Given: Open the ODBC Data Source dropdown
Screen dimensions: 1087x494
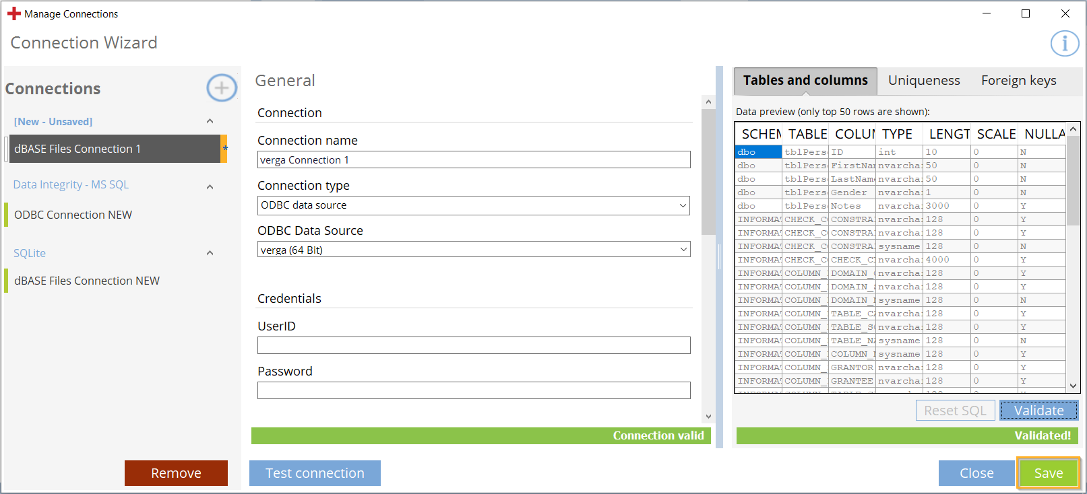Looking at the screenshot, I should point(474,250).
